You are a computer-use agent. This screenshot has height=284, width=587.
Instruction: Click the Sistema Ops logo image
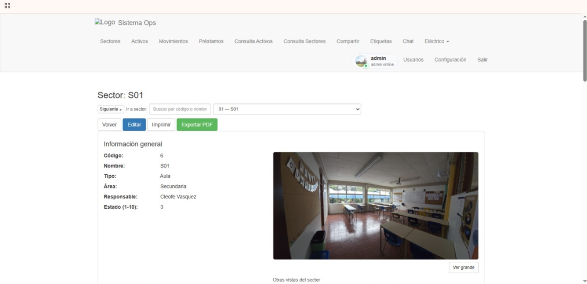(105, 22)
